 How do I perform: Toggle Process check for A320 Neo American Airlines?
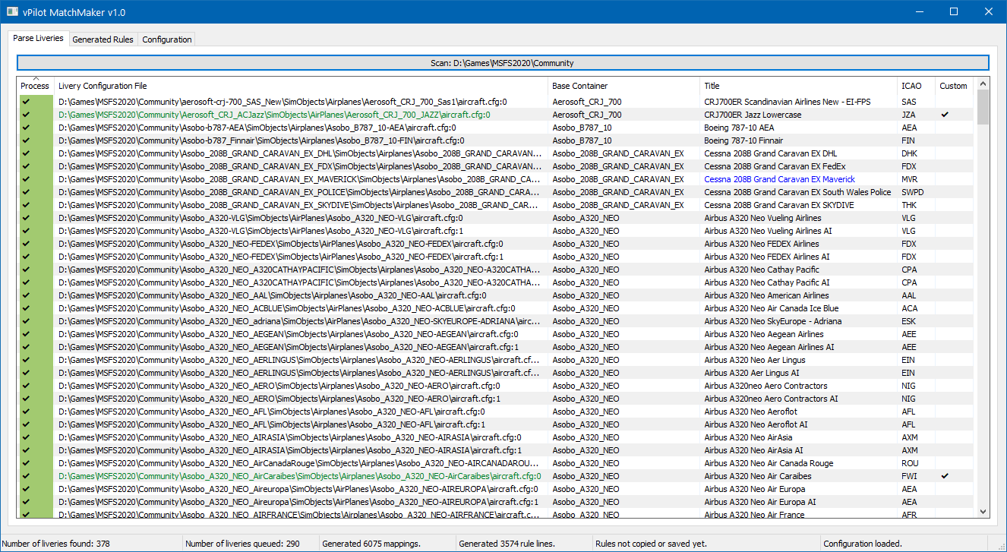26,295
